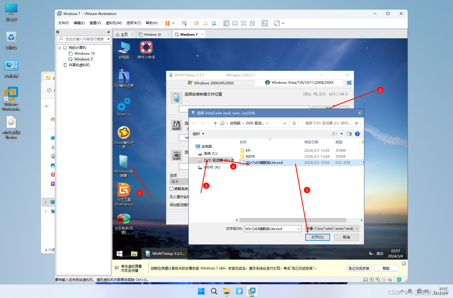The image size is (453, 298).
Task: Launch 微PE小助手 from VM desktop
Action: (x=146, y=50)
